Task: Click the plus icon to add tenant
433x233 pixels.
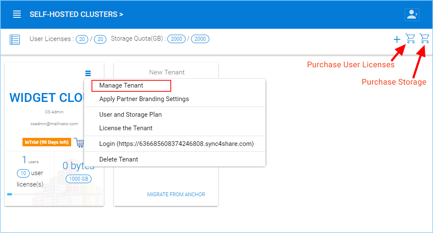Action: click(397, 39)
